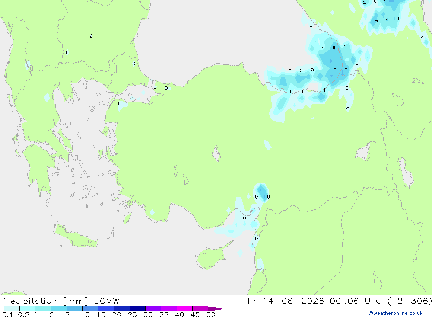Click the arrow tip at the legend's right end
Viewport: 432px width, 317px height.
click(216, 309)
